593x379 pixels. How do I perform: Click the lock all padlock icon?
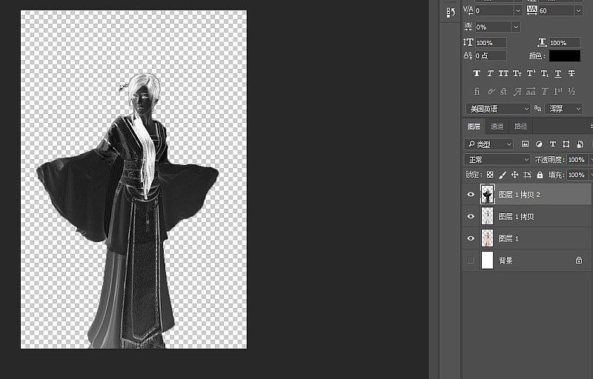[539, 175]
